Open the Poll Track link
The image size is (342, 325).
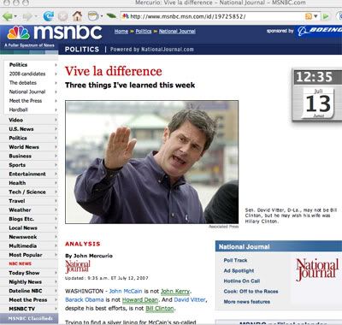click(235, 260)
